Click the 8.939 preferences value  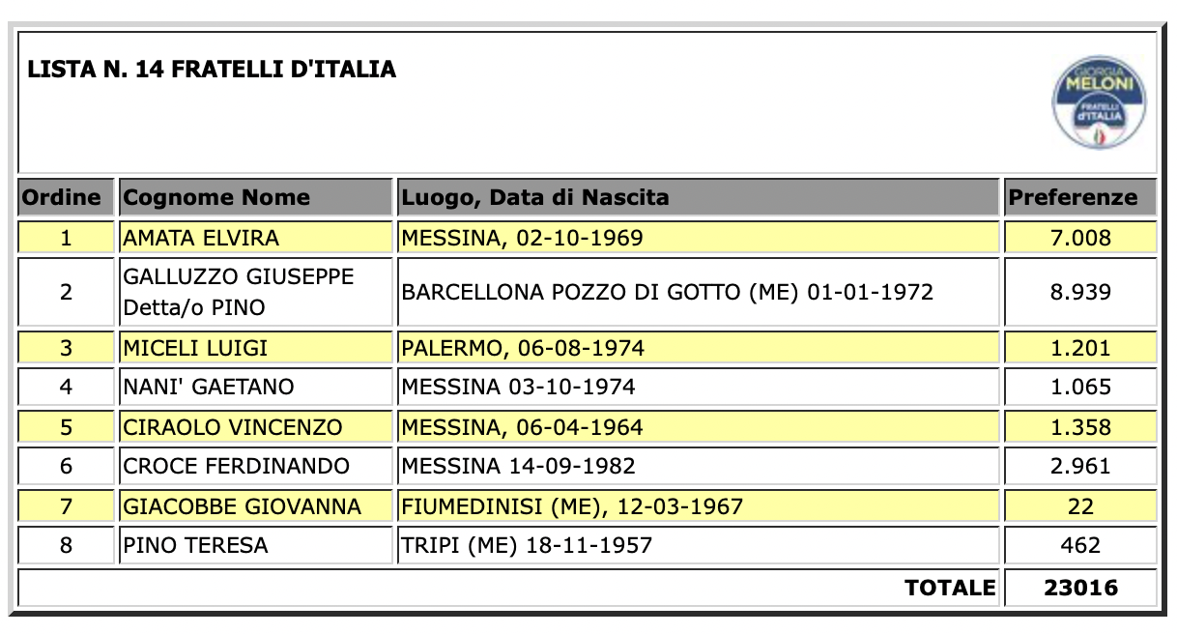(x=1080, y=292)
